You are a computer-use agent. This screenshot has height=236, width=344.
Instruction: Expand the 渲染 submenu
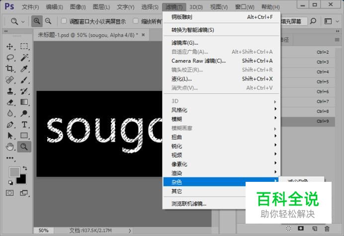pos(221,173)
